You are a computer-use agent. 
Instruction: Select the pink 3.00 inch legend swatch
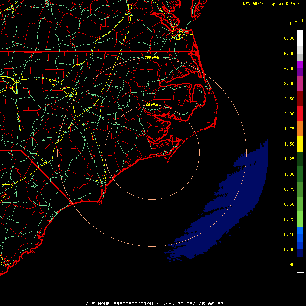pos(300,83)
